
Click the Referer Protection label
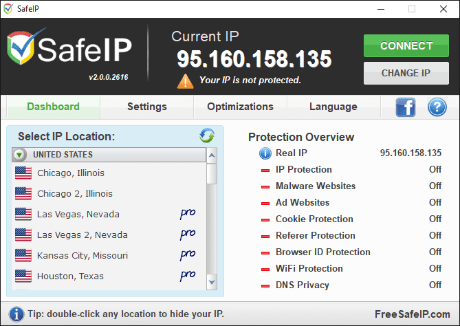pos(316,235)
